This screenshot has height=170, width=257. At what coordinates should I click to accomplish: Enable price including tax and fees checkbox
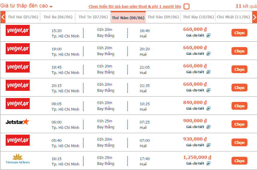186,7
